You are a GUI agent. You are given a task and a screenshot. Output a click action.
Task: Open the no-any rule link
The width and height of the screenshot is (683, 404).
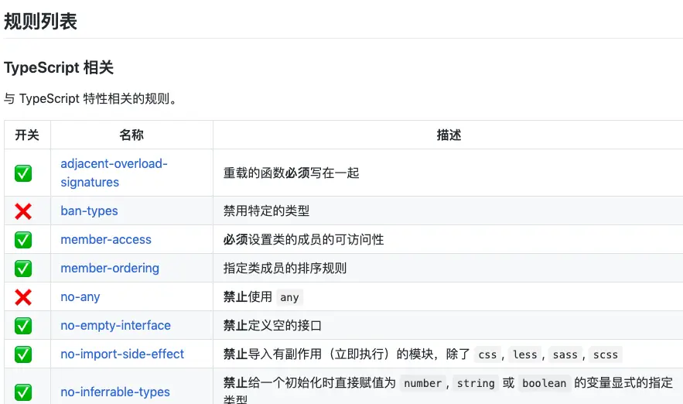click(x=80, y=296)
